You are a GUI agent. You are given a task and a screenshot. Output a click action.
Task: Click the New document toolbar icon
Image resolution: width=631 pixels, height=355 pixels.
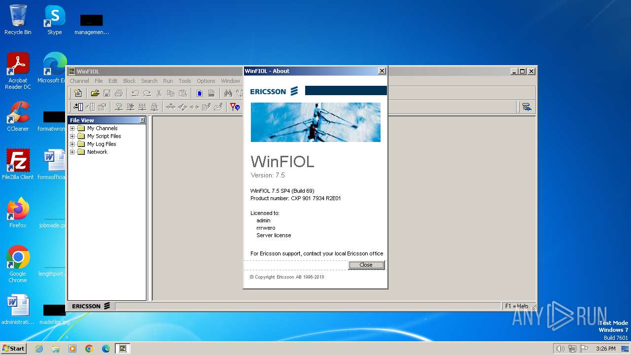coord(78,93)
